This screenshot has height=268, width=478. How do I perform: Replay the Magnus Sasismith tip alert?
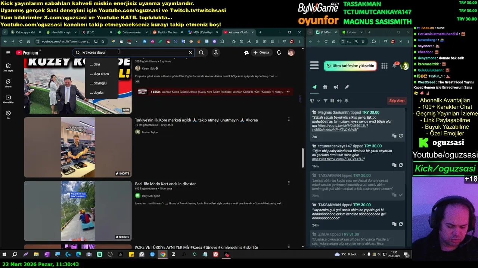(x=401, y=136)
